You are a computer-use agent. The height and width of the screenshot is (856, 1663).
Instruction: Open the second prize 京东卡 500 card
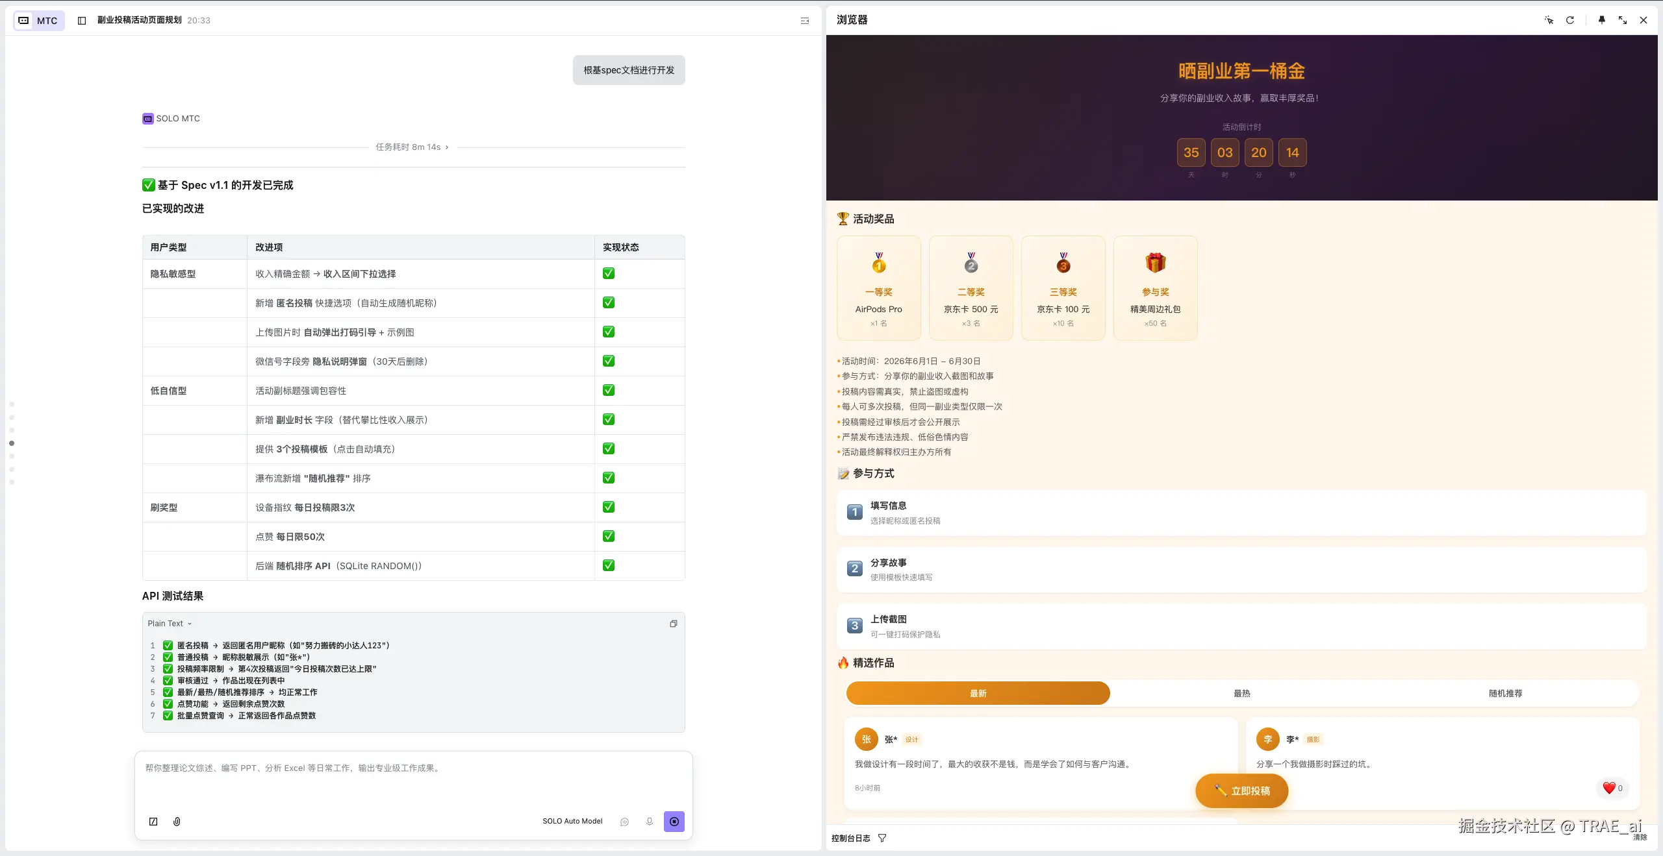click(x=971, y=288)
